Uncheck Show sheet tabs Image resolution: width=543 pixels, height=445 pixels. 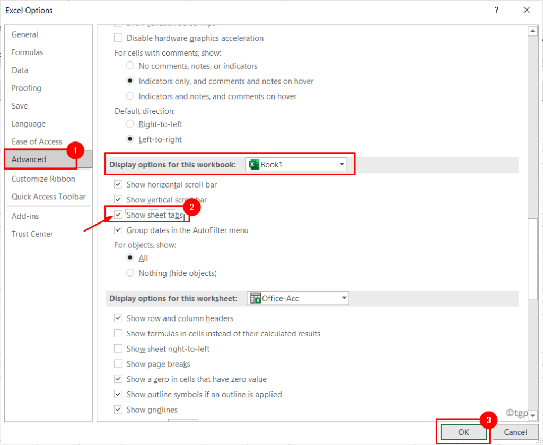(118, 215)
